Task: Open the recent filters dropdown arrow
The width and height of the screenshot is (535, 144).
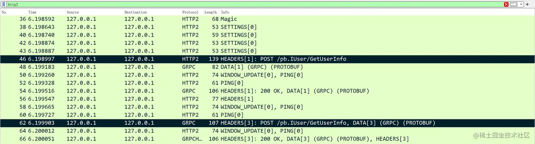Action: click(521, 4)
